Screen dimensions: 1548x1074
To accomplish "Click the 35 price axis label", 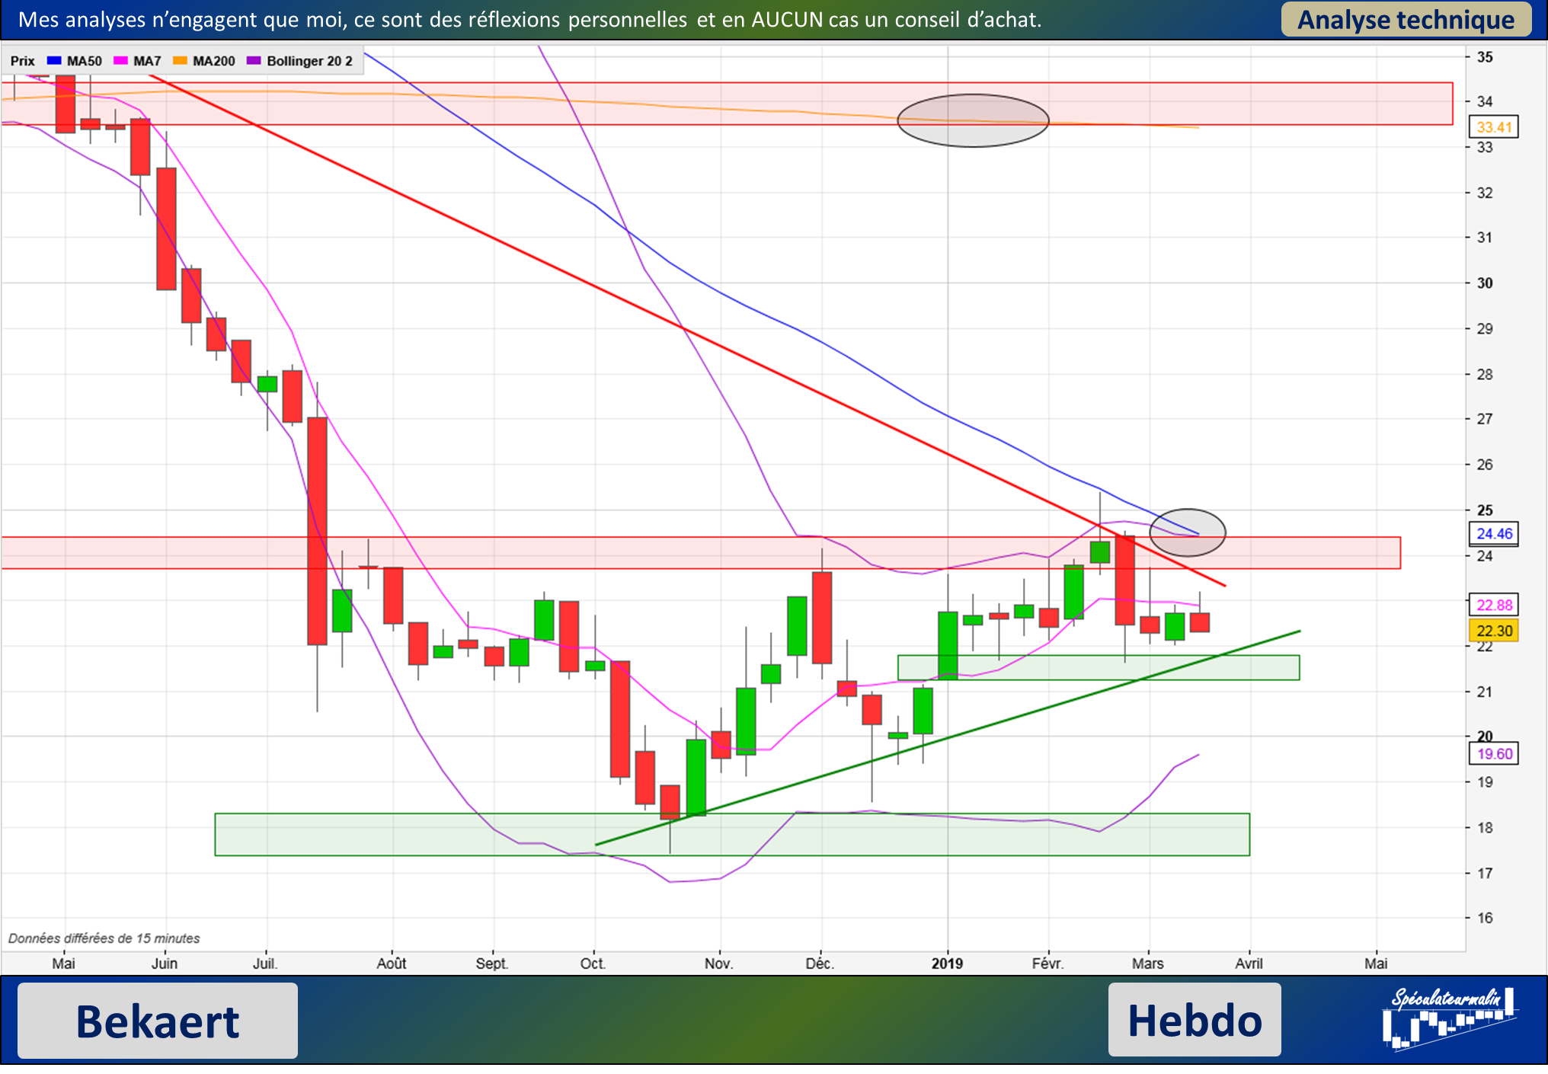I will coord(1485,57).
